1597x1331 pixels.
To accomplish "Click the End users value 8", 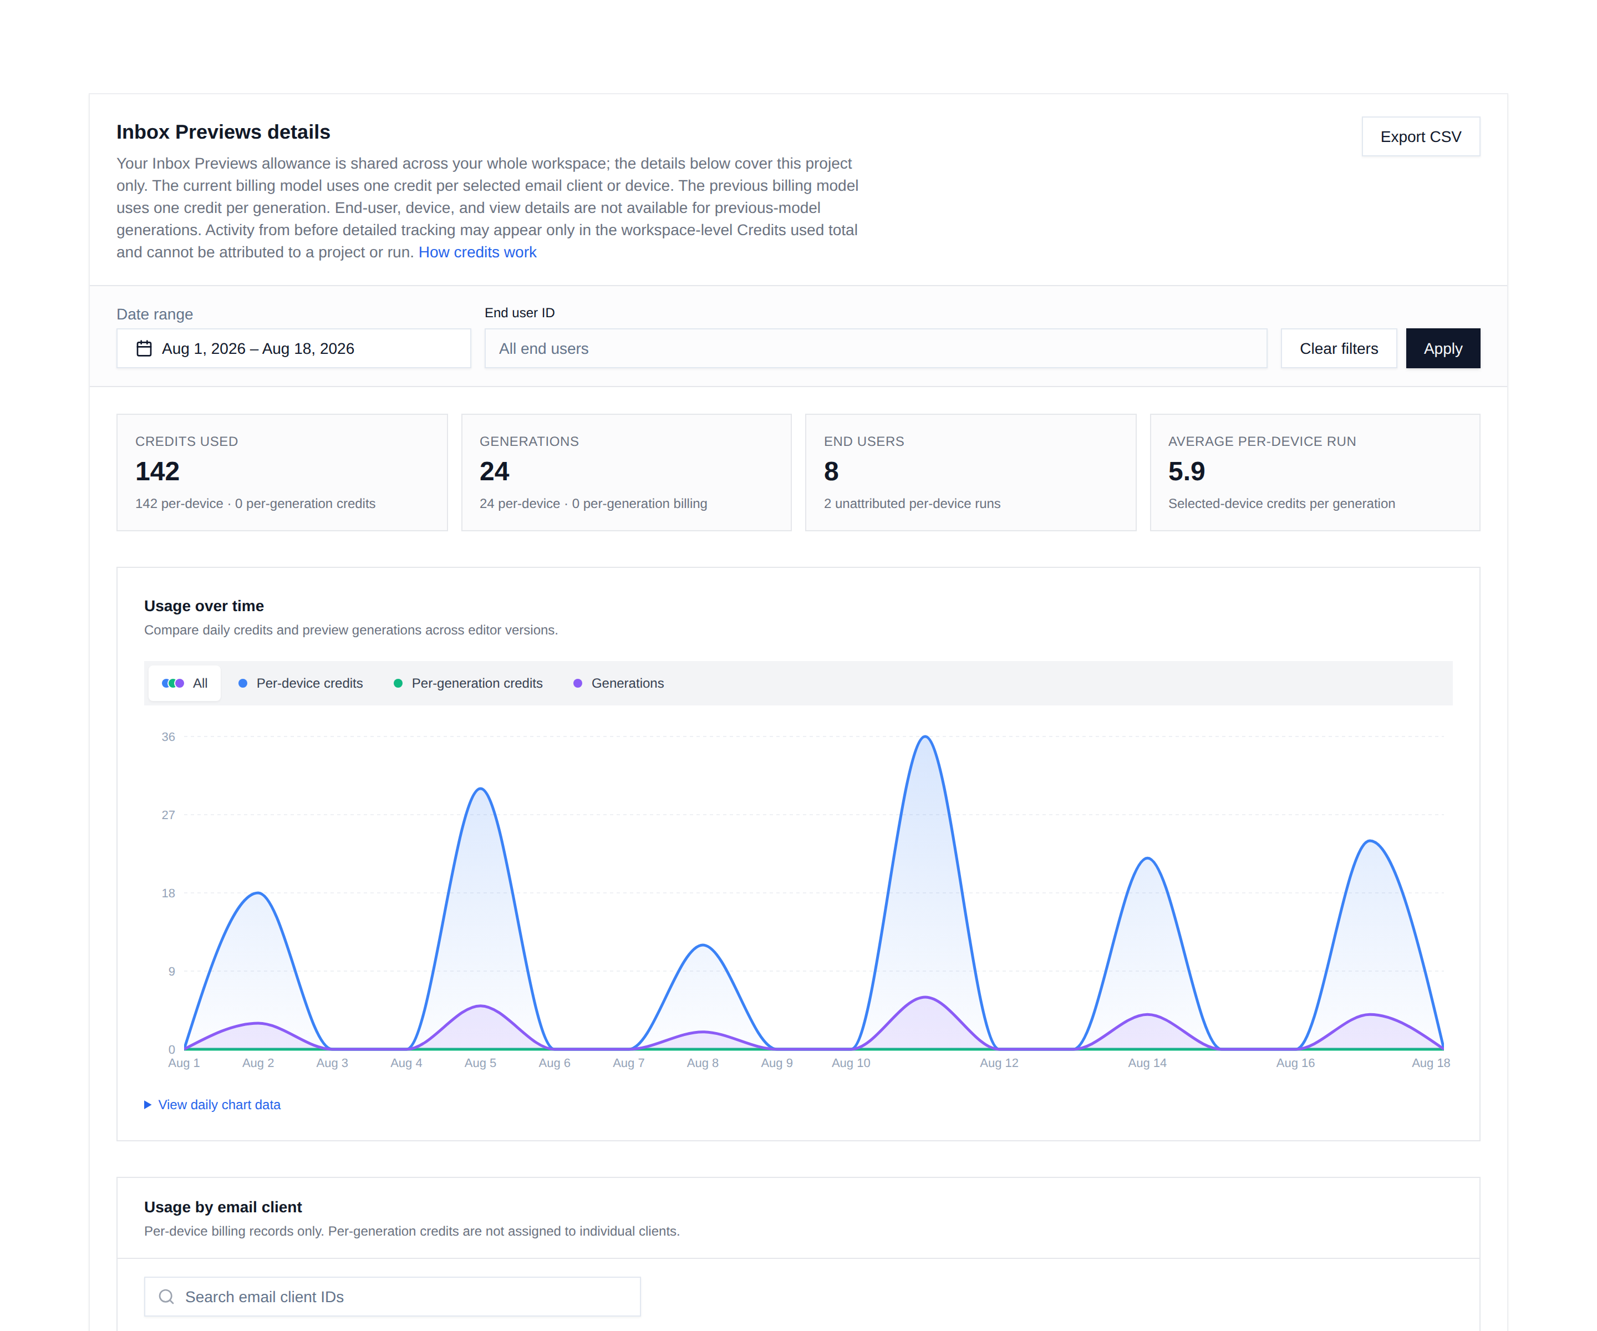I will (x=831, y=471).
